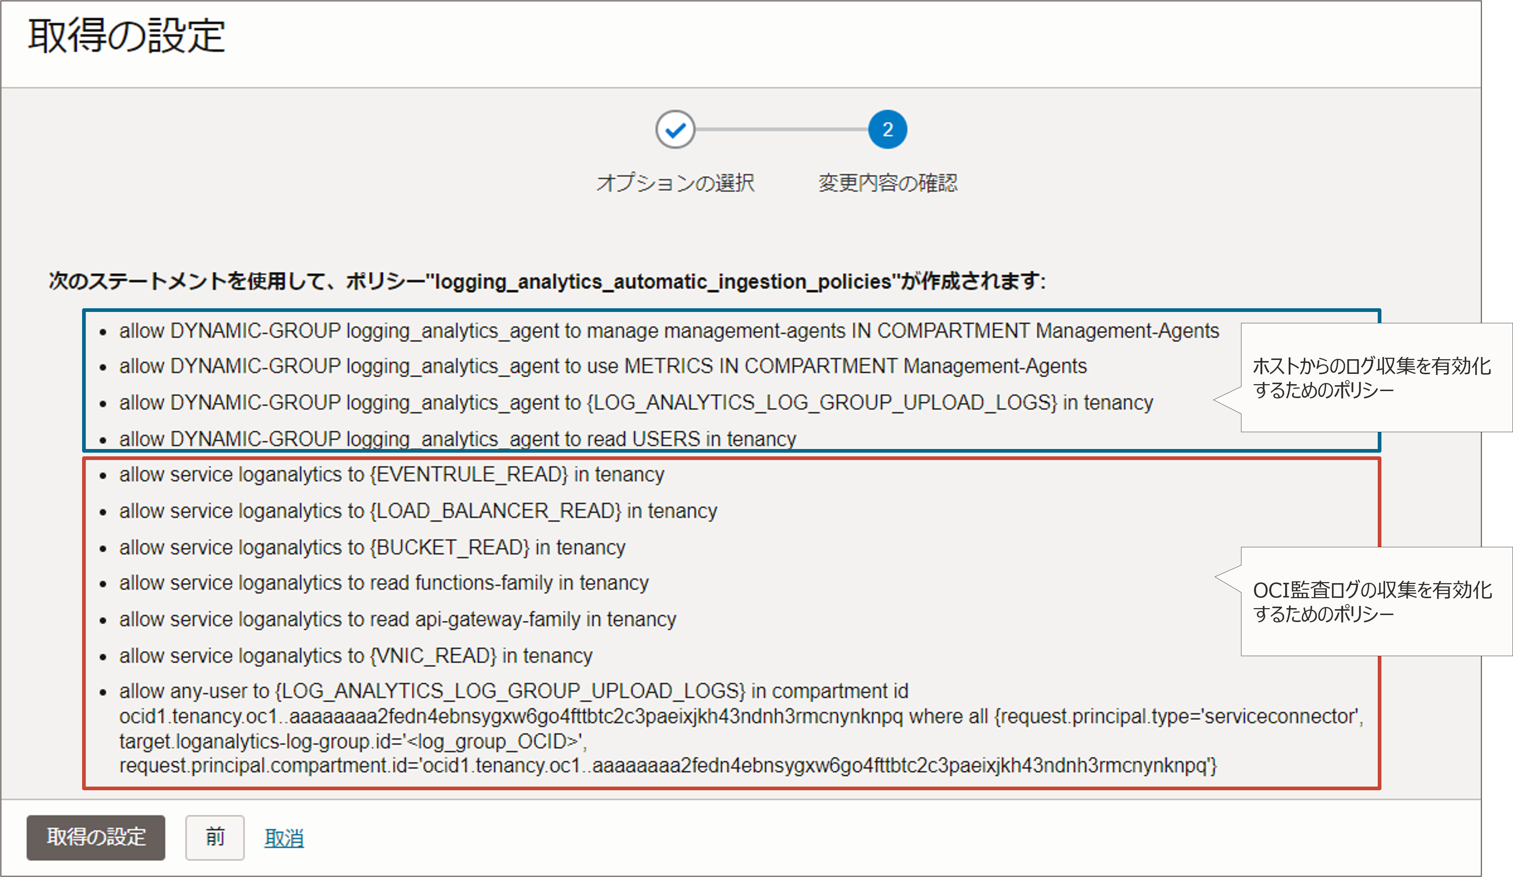Click the 変更内容の確認 step label
1513x883 pixels.
tap(887, 183)
